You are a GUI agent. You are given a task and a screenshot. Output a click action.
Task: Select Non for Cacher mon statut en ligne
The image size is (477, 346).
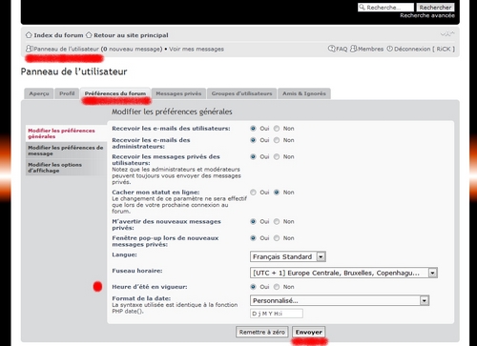[277, 193]
